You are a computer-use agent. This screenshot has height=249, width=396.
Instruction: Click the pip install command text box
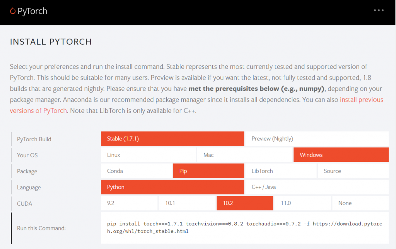click(x=244, y=227)
